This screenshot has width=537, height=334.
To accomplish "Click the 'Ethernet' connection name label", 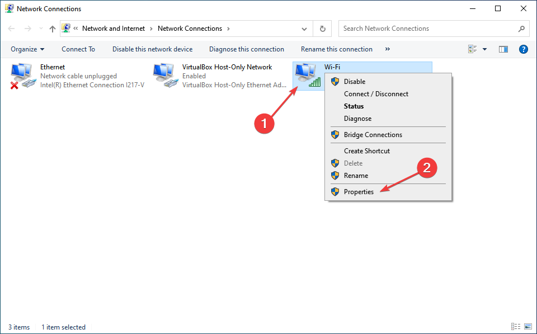I will tap(53, 67).
